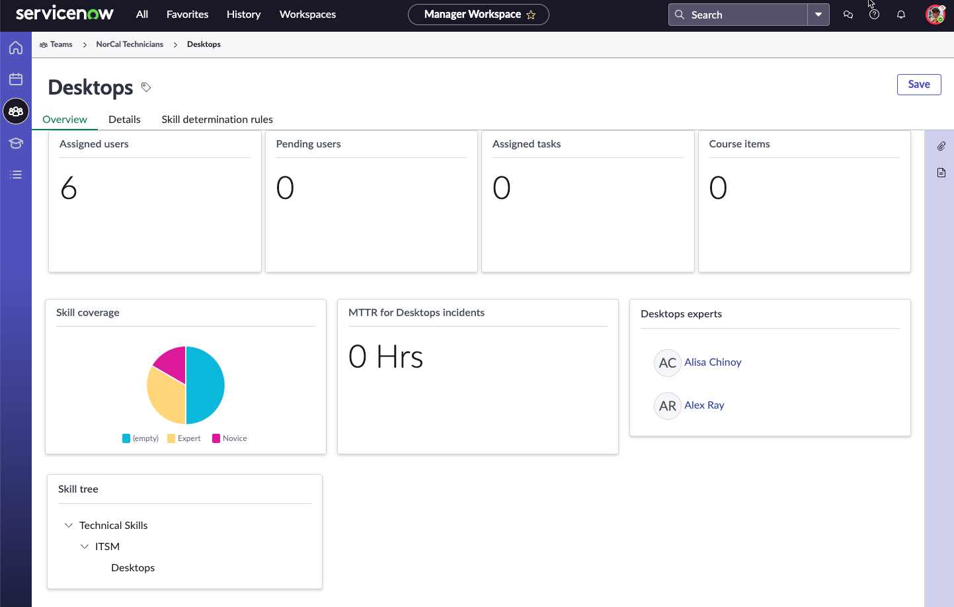
Task: Select Desktops in the Skill tree
Action: pos(133,567)
